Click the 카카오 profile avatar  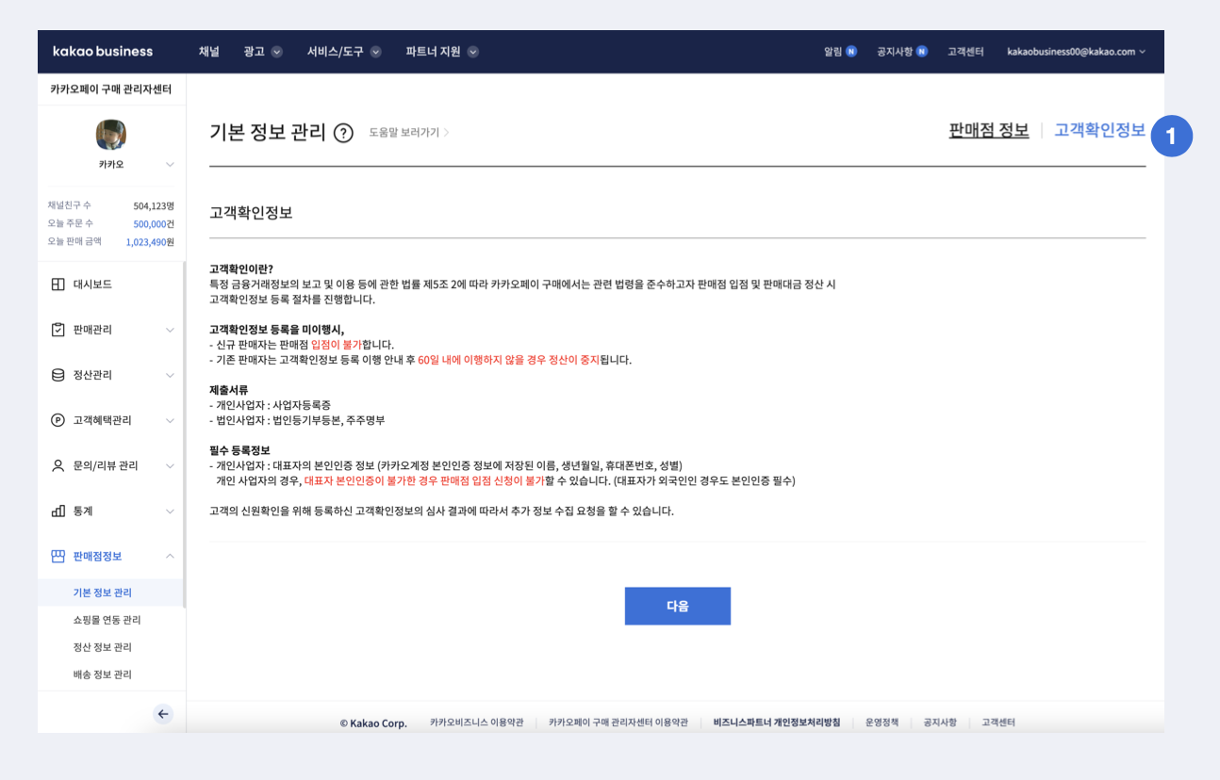point(111,135)
